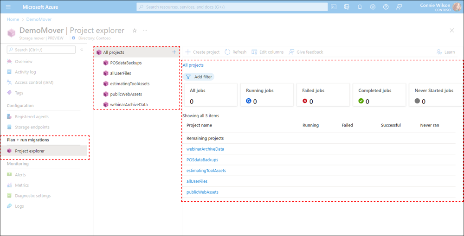Open portal settings gear
464x236 pixels.
[x=373, y=7]
